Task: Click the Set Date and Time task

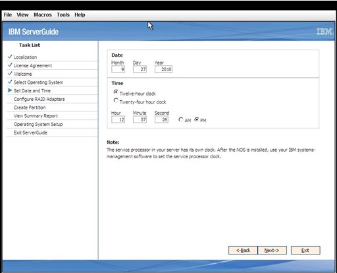Action: click(x=32, y=90)
